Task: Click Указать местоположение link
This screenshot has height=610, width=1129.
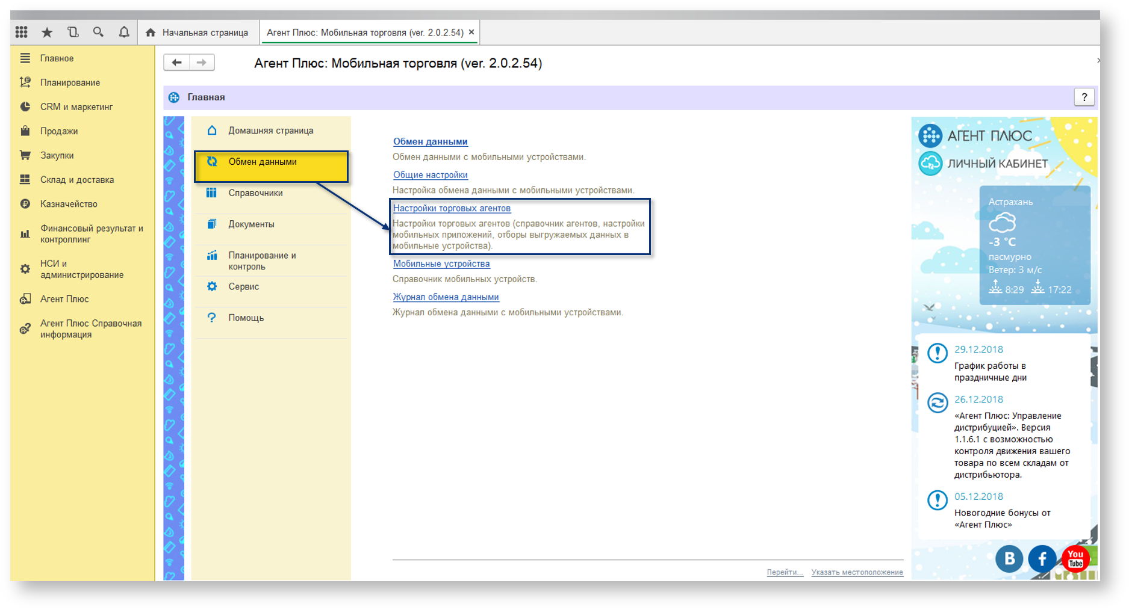Action: point(857,572)
